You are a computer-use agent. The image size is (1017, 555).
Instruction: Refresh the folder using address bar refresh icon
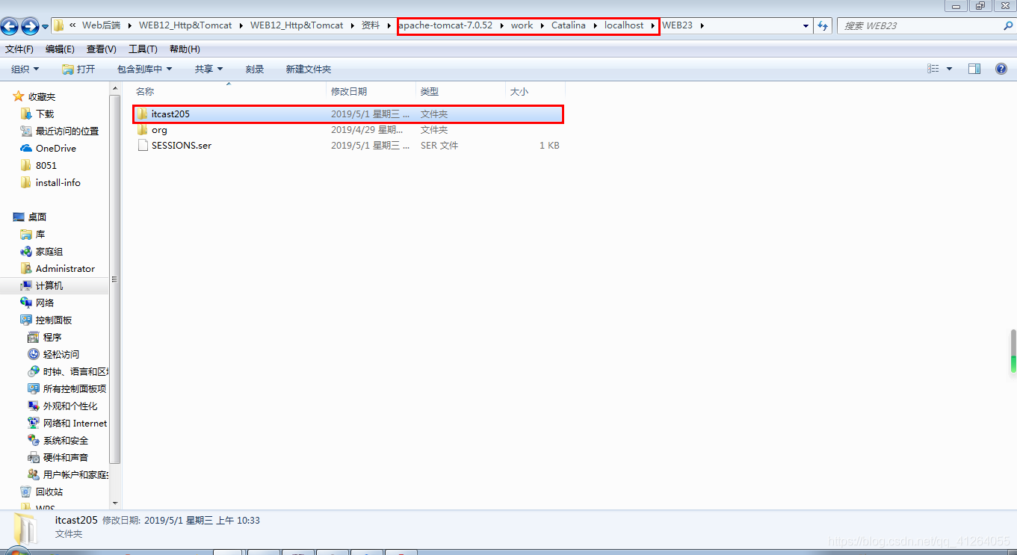[823, 25]
